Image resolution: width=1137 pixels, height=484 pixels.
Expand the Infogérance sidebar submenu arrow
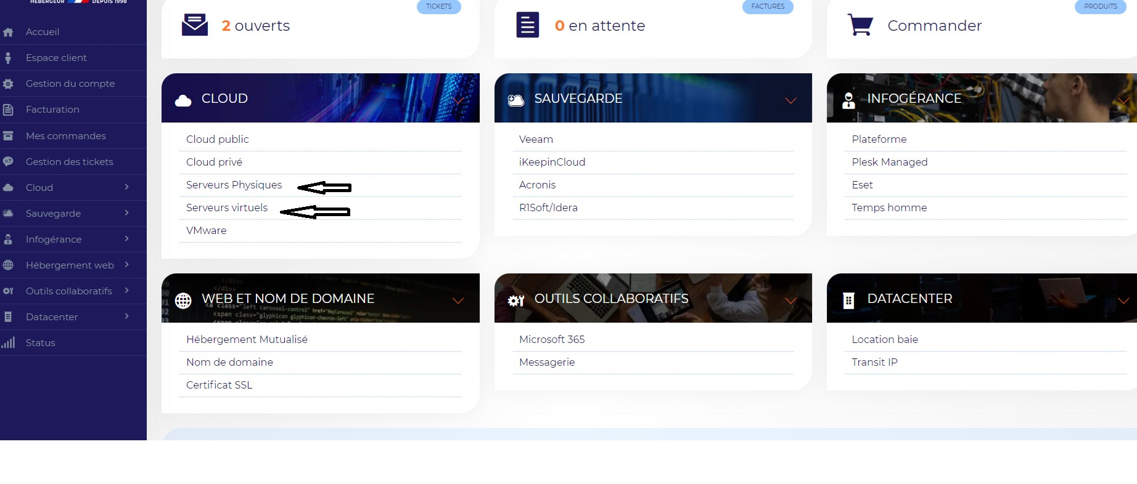(126, 238)
